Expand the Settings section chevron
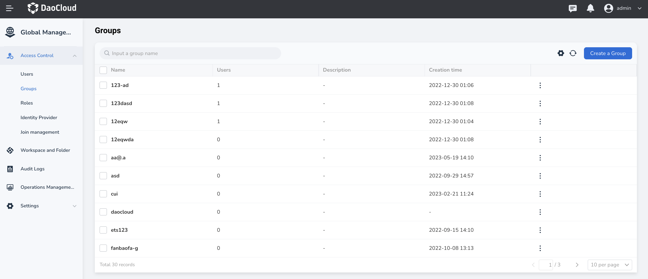The width and height of the screenshot is (648, 279). [75, 206]
